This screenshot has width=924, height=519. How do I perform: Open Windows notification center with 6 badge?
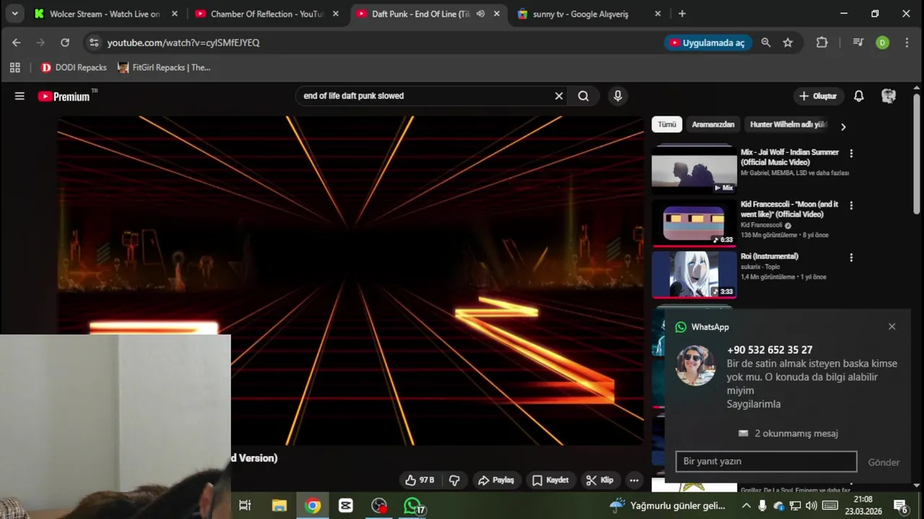901,505
